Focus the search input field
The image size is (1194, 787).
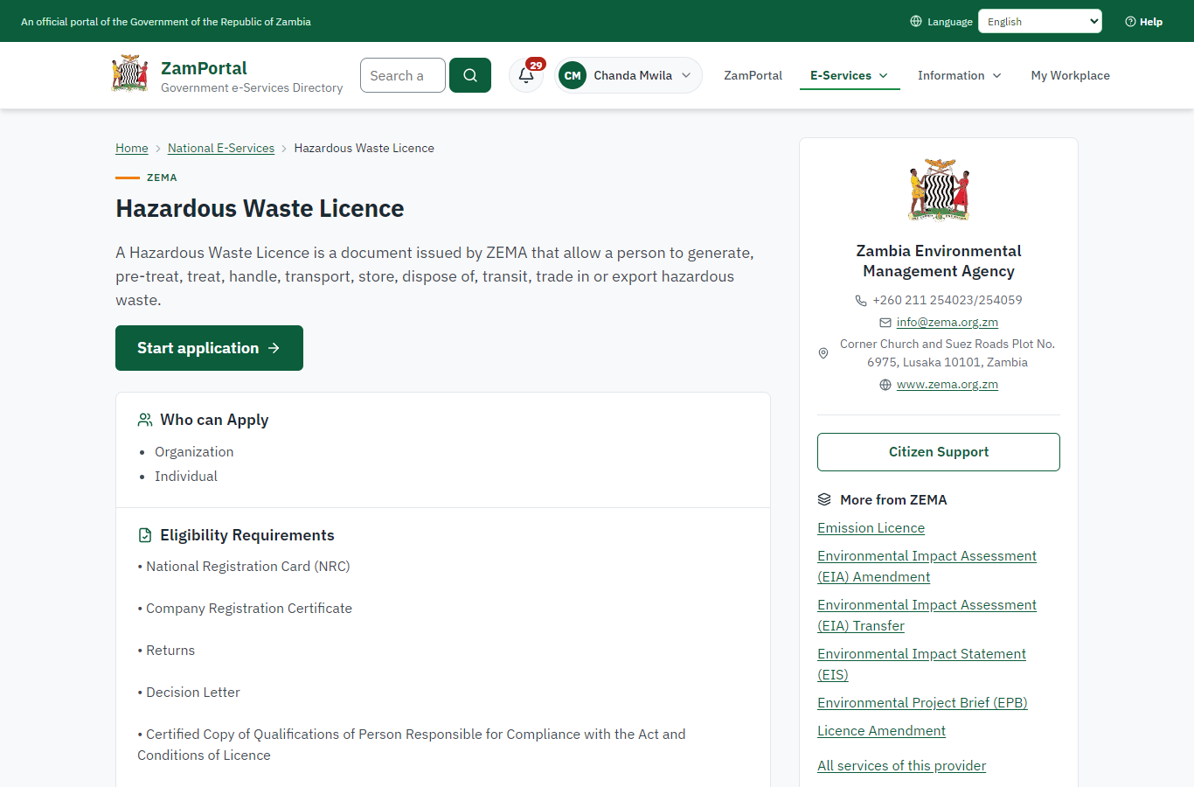tap(403, 75)
